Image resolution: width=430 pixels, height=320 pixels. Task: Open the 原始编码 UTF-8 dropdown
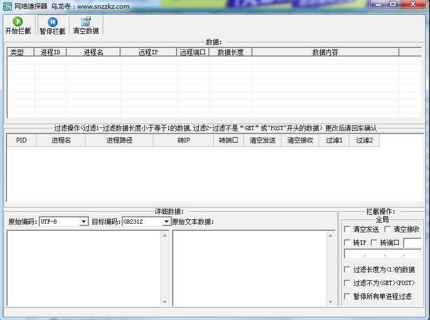tap(84, 222)
